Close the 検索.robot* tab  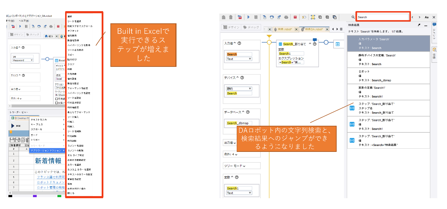[296, 29]
